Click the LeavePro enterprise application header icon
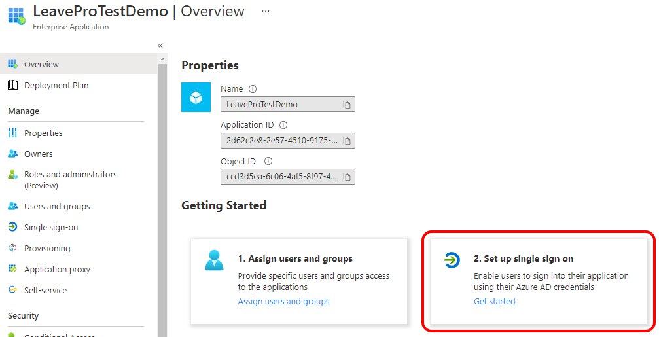 17,16
